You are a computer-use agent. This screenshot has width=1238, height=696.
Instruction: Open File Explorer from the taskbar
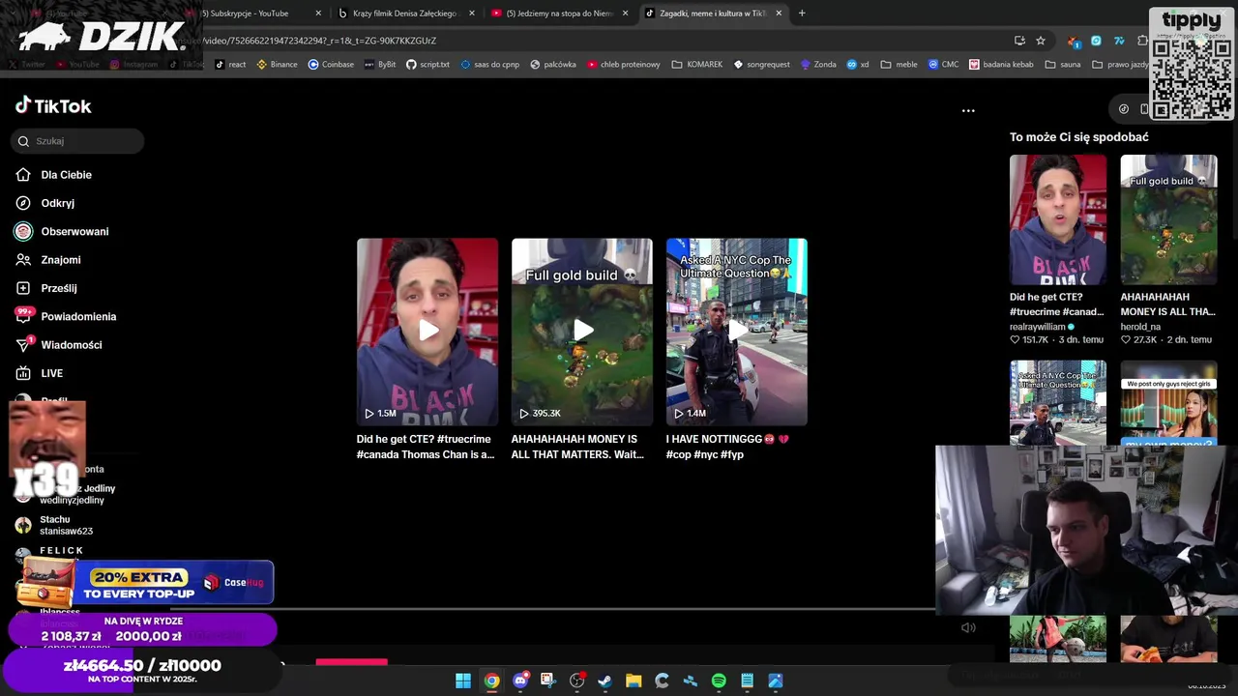coord(634,681)
